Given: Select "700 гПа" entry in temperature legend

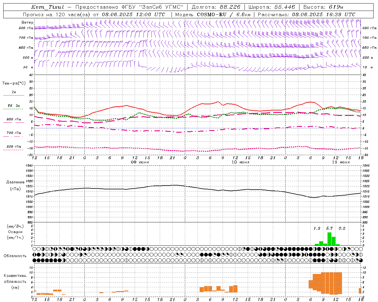Looking at the screenshot, I should [x=14, y=133].
